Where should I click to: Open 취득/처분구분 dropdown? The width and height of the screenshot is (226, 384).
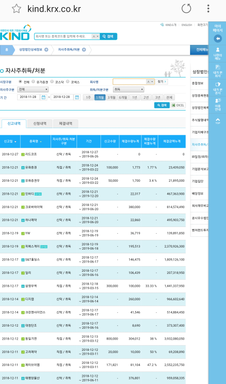[128, 89]
